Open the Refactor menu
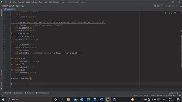 point(34,2)
